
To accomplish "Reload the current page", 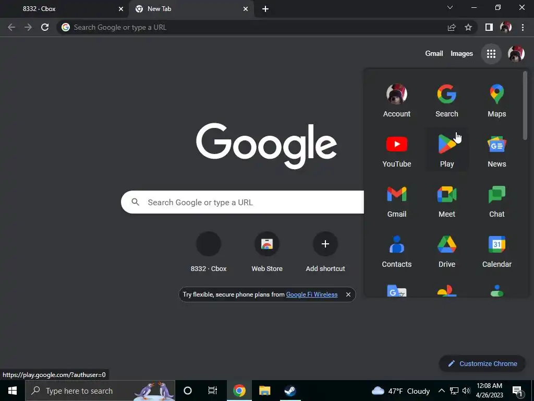I will click(45, 27).
